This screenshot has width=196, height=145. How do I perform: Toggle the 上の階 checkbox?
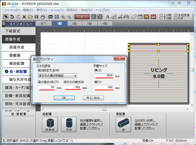pos(161,15)
